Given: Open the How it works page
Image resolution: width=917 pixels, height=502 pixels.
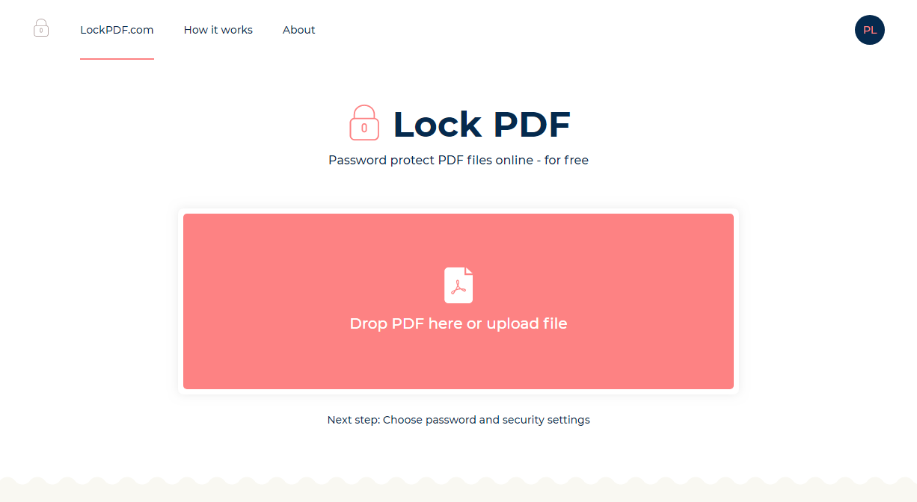Looking at the screenshot, I should pyautogui.click(x=218, y=30).
